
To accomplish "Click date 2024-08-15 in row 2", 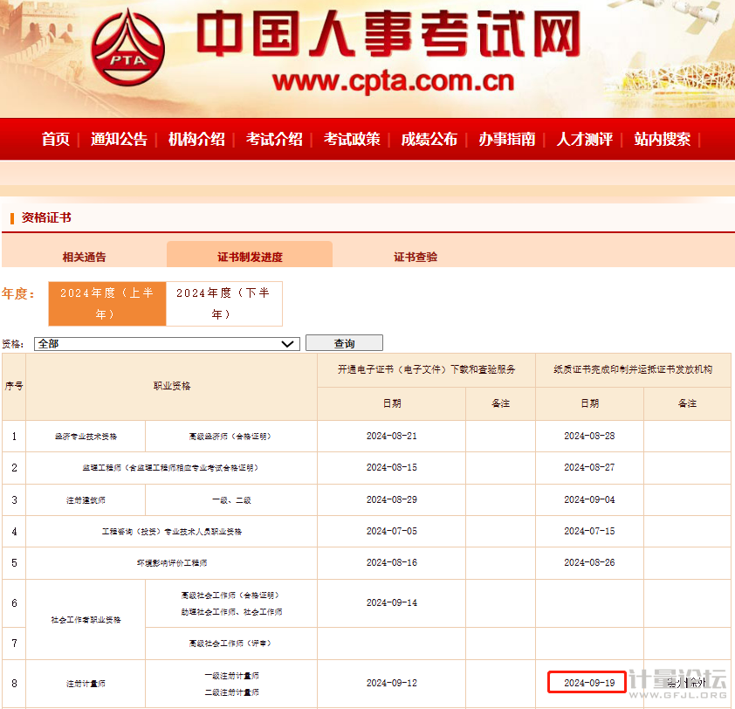I will pos(391,467).
